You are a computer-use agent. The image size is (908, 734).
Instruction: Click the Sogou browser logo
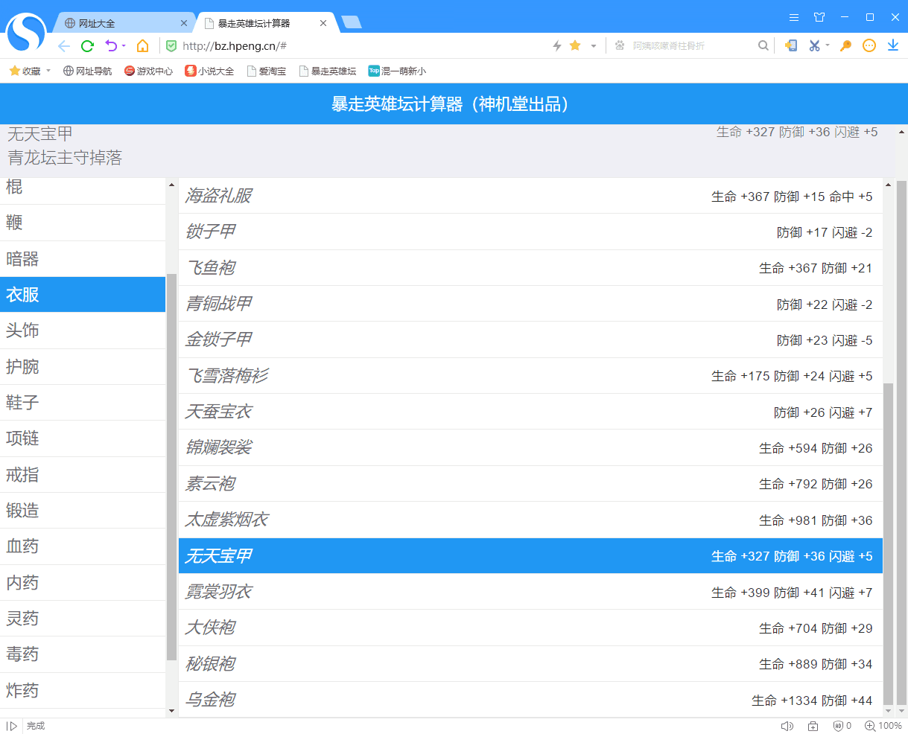[x=26, y=34]
